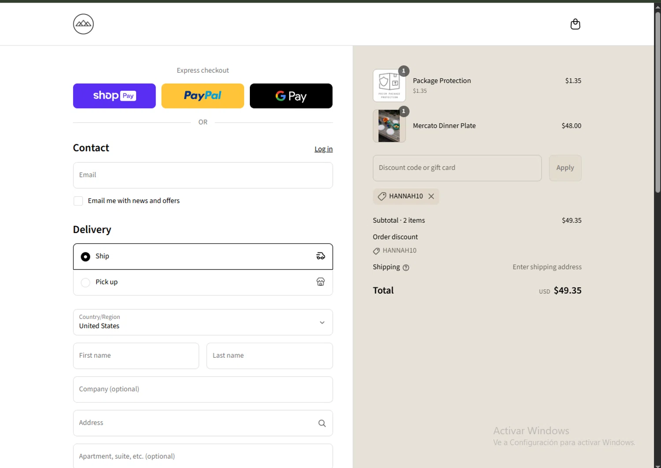The image size is (661, 468).
Task: Select the Pick up delivery radio
Action: pyautogui.click(x=85, y=282)
